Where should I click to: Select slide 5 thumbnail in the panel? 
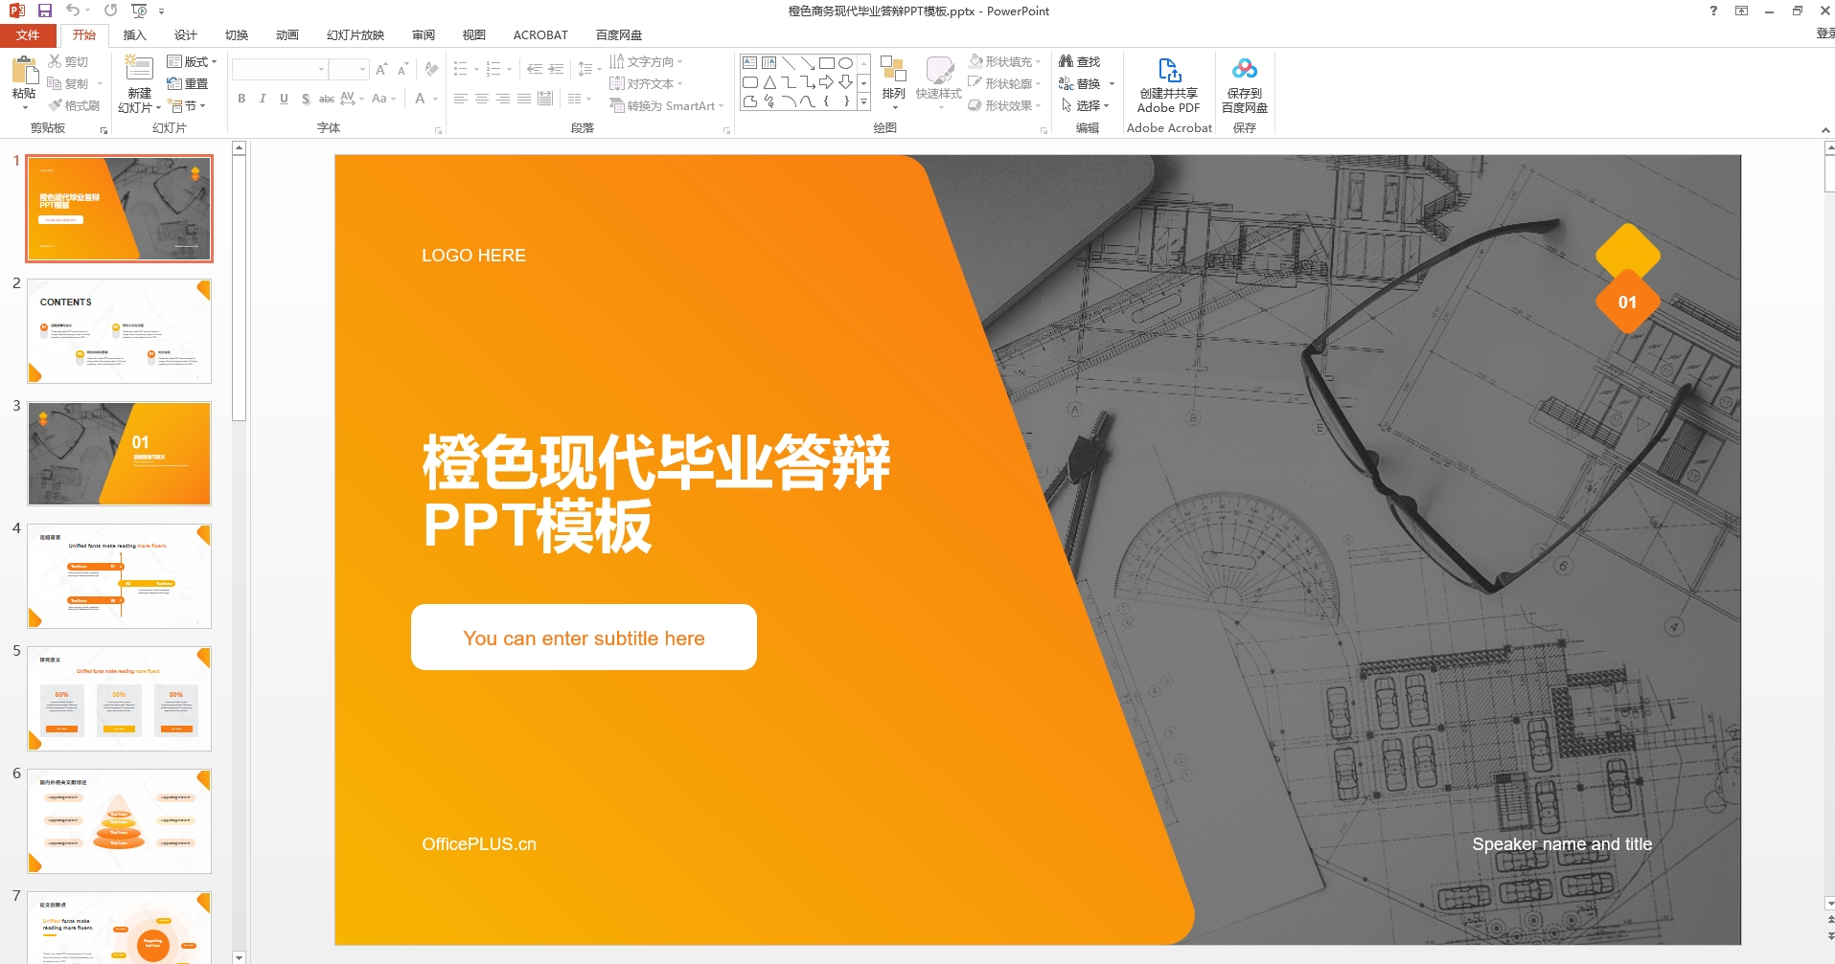119,699
